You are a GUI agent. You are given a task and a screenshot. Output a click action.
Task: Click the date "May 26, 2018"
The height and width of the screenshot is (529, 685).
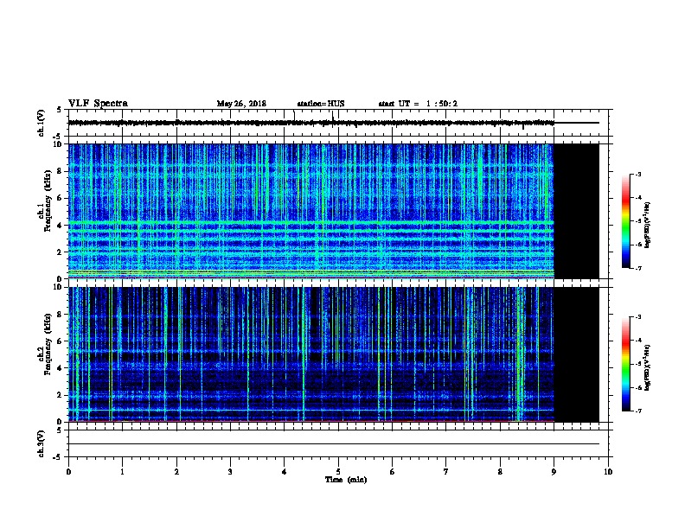241,104
